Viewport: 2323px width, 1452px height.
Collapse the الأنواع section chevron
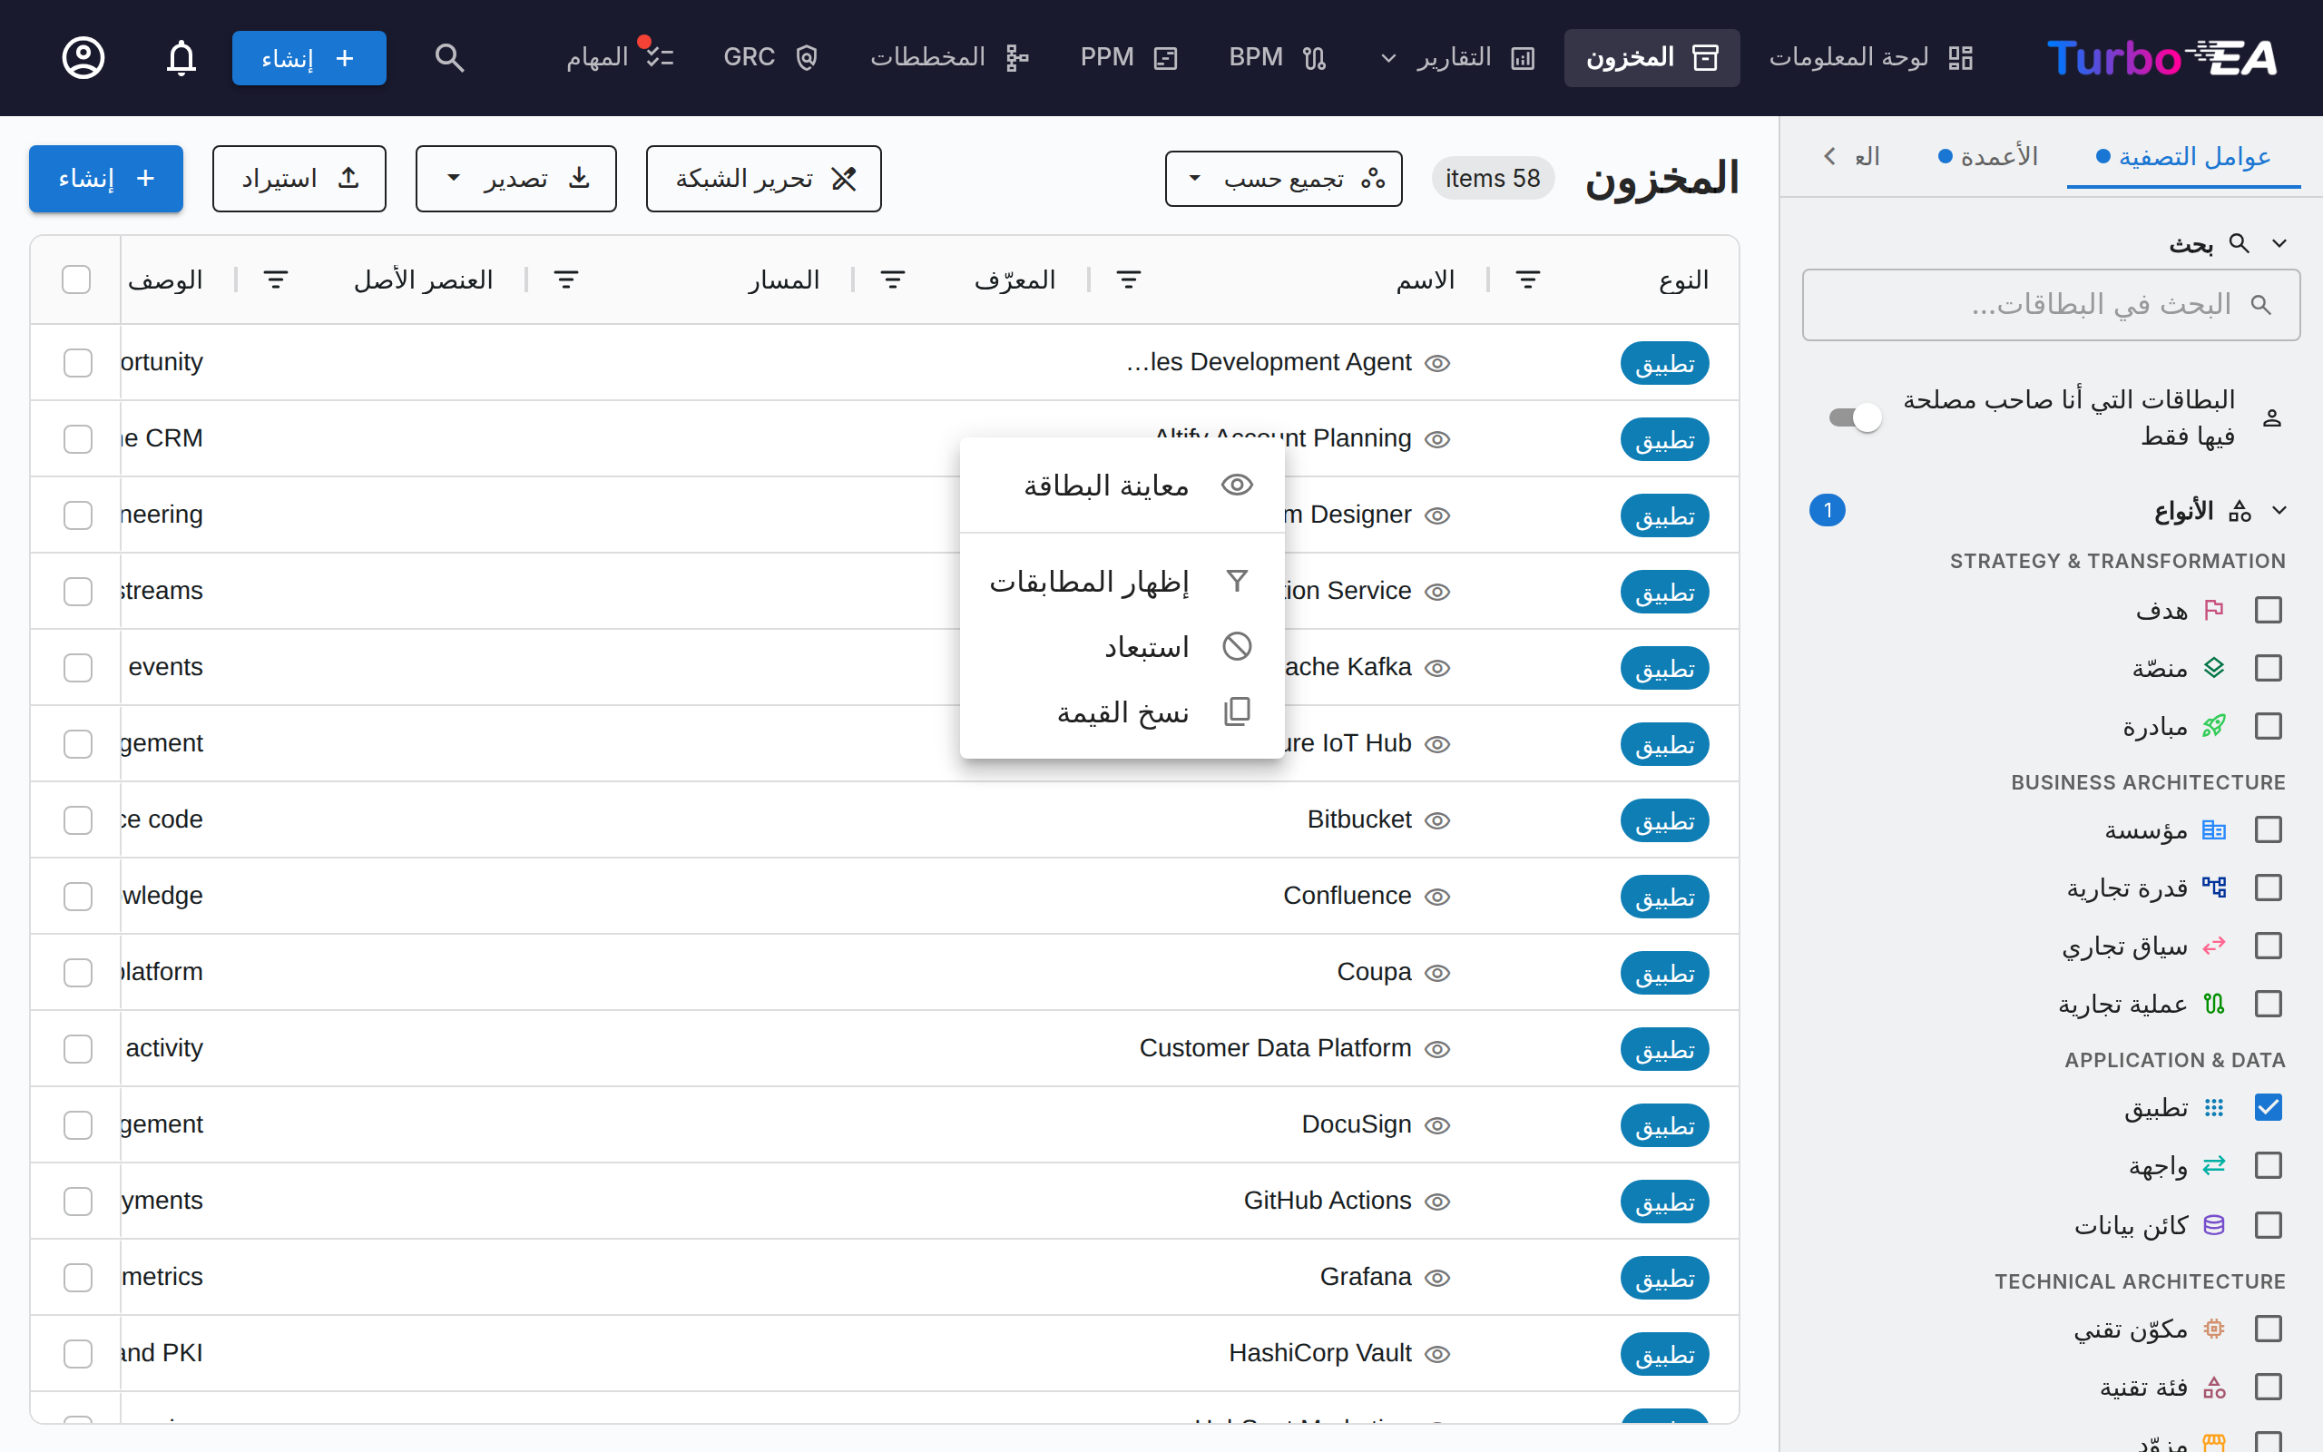tap(2279, 511)
